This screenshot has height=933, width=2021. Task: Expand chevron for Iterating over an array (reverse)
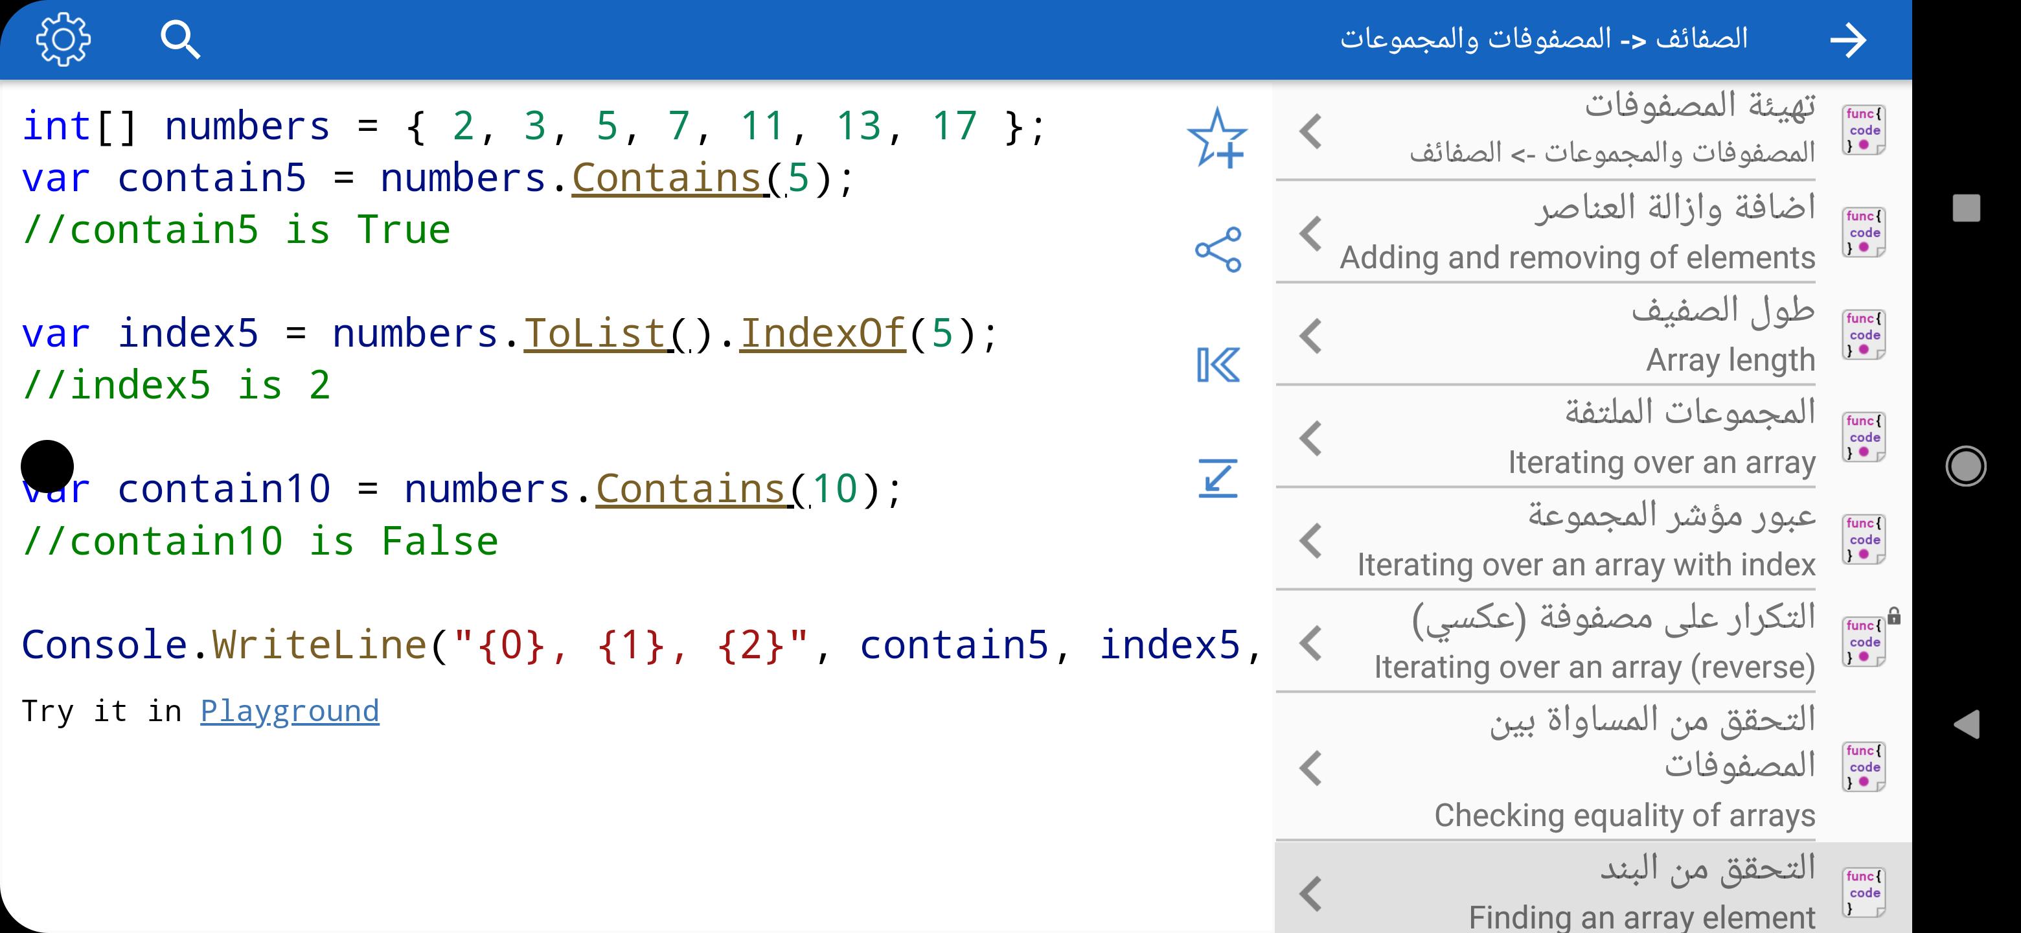point(1311,643)
